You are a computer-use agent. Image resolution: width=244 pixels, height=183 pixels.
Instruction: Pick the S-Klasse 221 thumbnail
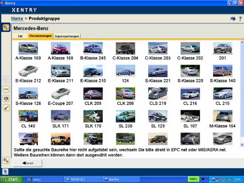(158, 71)
